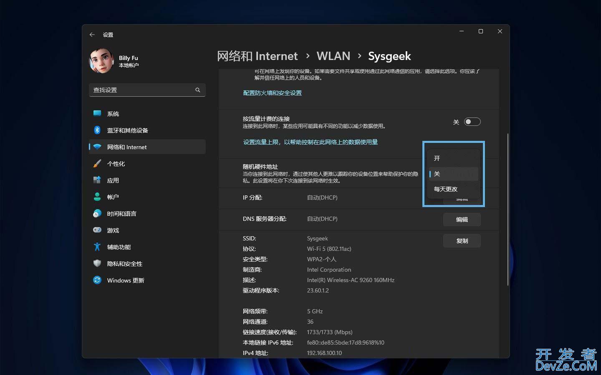This screenshot has width=601, height=375.
Task: Open 帐户 settings
Action: (147, 197)
